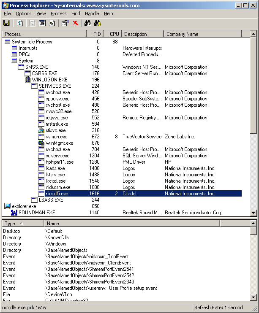
Task: Sort by the Process column header
Action: [x=44, y=34]
